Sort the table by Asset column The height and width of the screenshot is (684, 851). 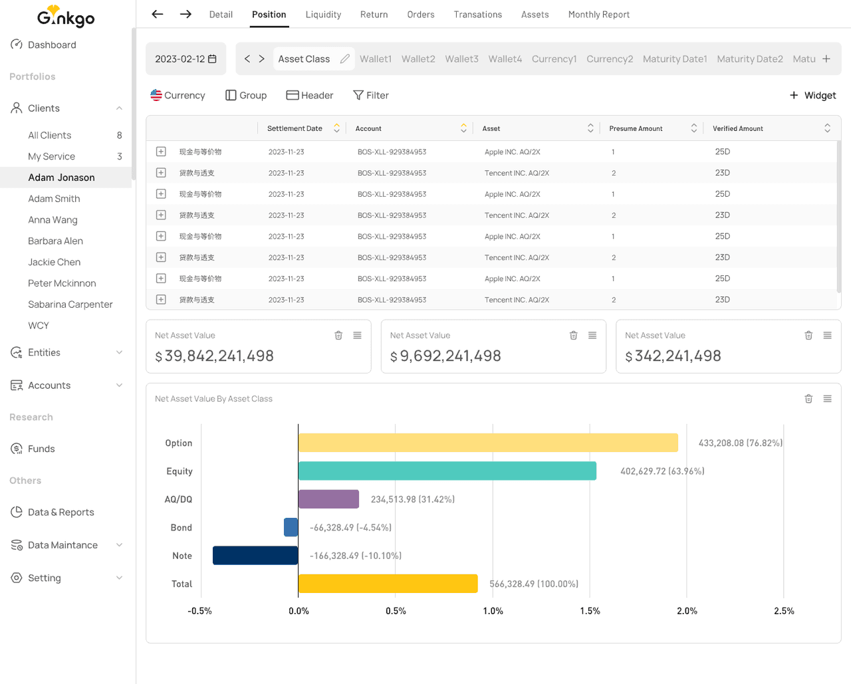[x=590, y=128]
